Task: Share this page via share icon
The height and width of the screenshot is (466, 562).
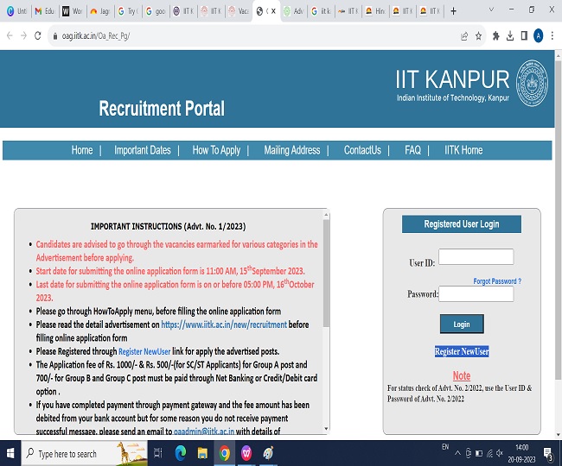Action: [x=464, y=35]
